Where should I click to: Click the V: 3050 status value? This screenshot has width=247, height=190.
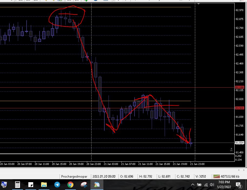click(201, 177)
